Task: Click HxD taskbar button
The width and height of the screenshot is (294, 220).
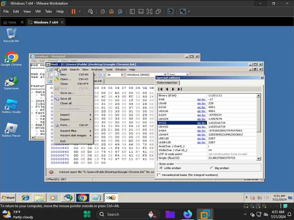Action: tap(111, 198)
